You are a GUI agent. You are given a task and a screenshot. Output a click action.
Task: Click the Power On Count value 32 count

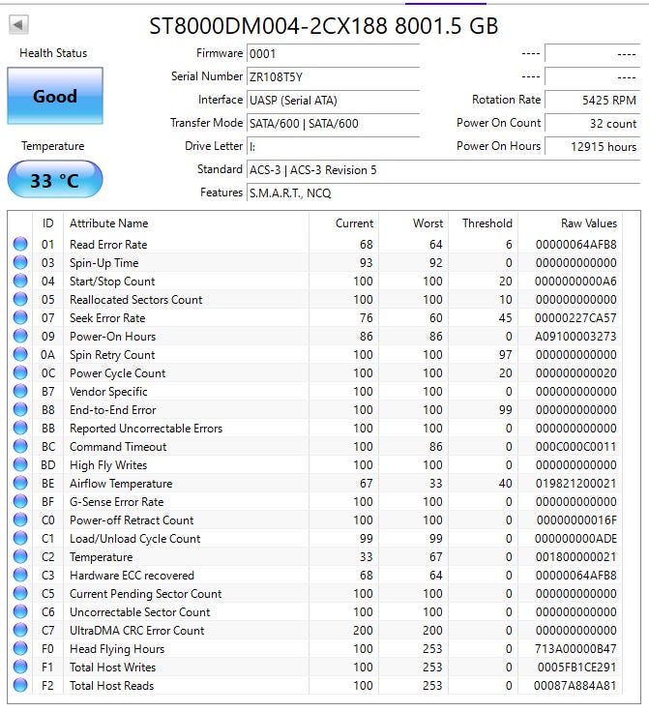tap(592, 124)
